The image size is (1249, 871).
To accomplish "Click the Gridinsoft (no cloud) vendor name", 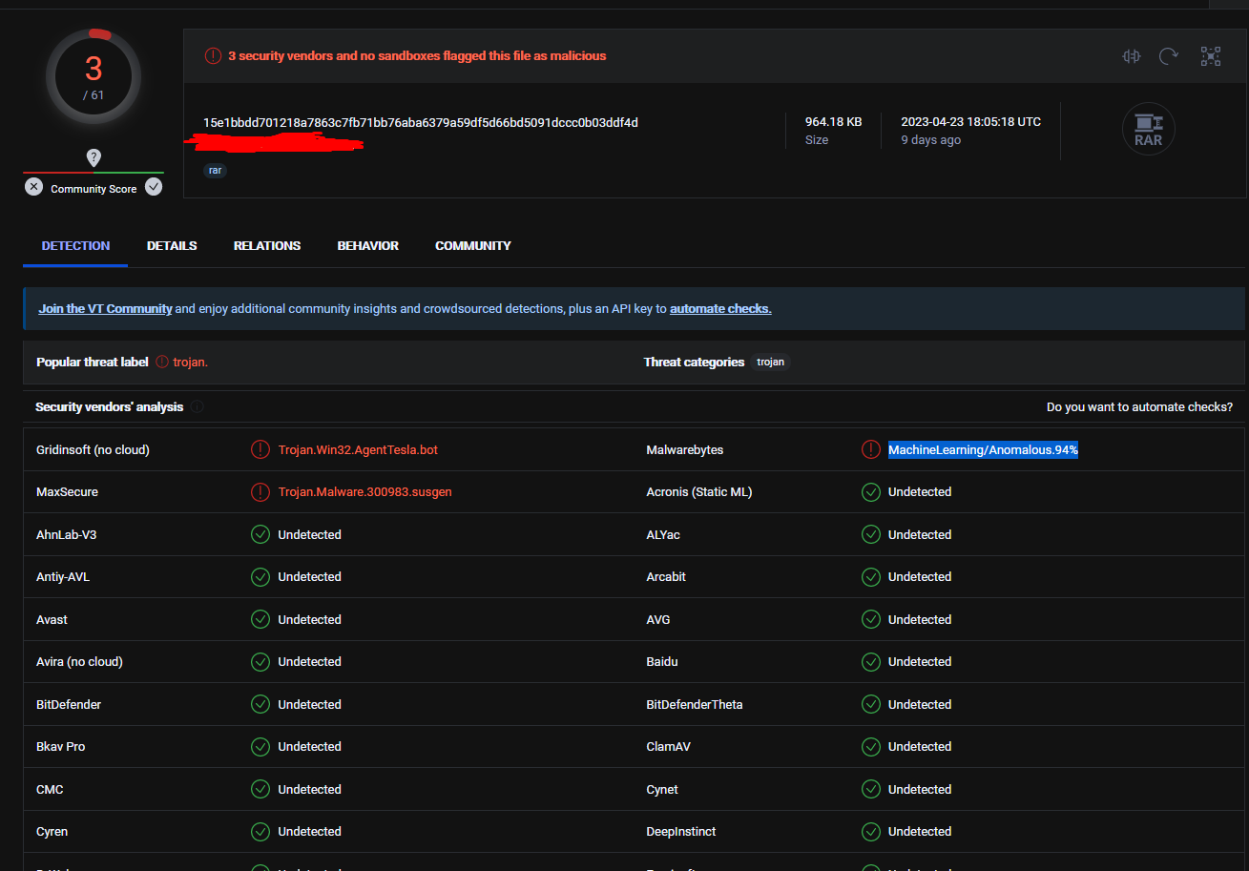I will pyautogui.click(x=93, y=449).
